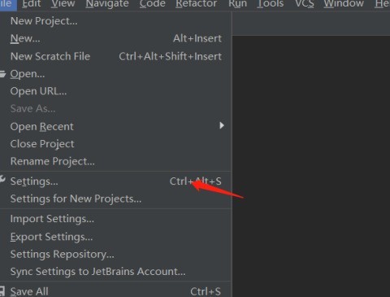
Task: Select New Scratch File menu entry
Action: pyautogui.click(x=116, y=56)
